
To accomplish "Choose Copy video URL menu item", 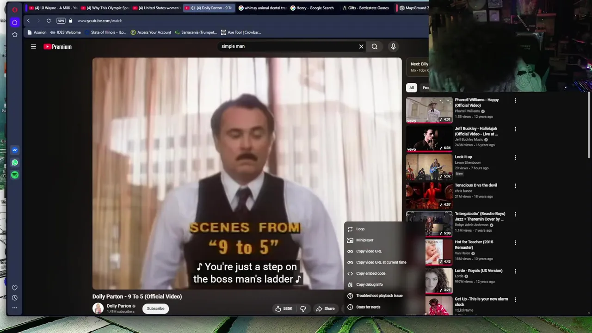I will coord(384,251).
